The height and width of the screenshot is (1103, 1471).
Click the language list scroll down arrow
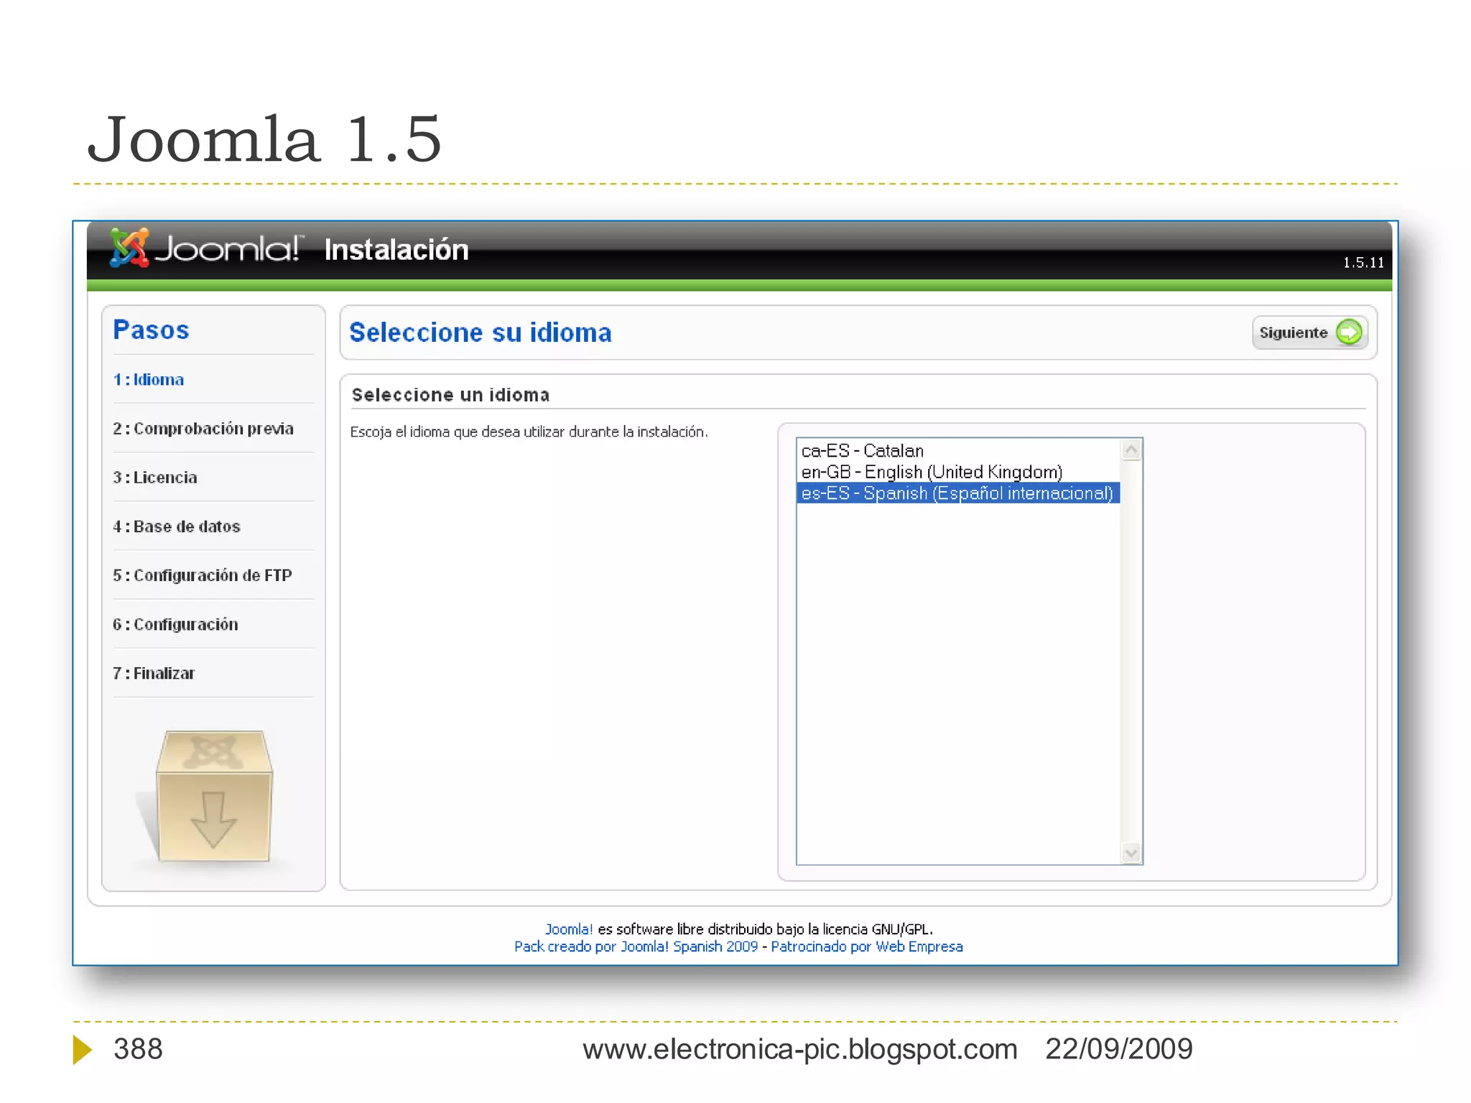tap(1131, 853)
